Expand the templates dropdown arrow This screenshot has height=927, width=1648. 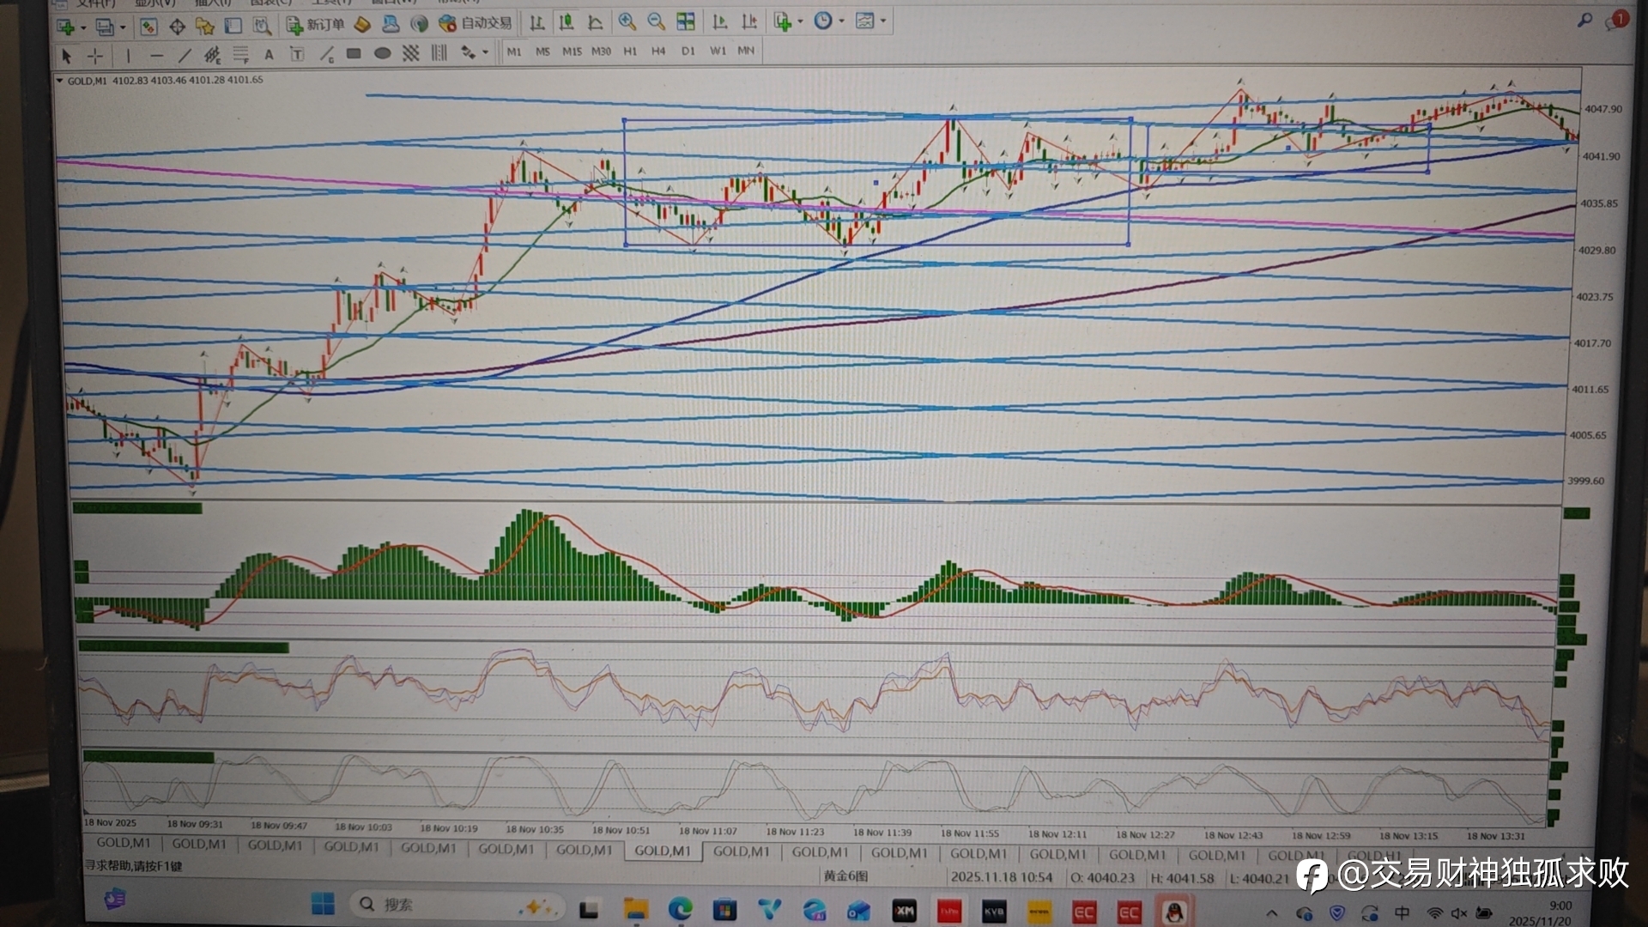pyautogui.click(x=883, y=21)
